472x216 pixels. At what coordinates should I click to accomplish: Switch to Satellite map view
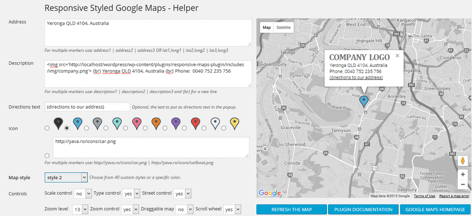click(x=284, y=28)
